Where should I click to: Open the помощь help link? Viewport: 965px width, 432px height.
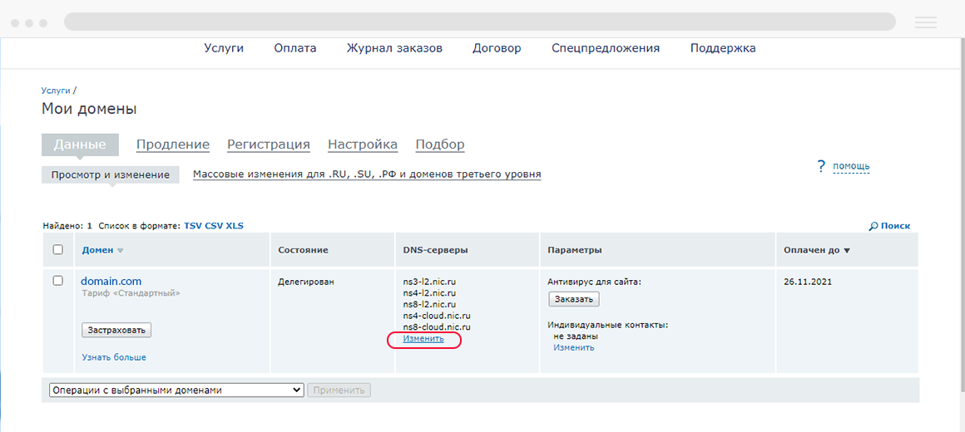851,166
